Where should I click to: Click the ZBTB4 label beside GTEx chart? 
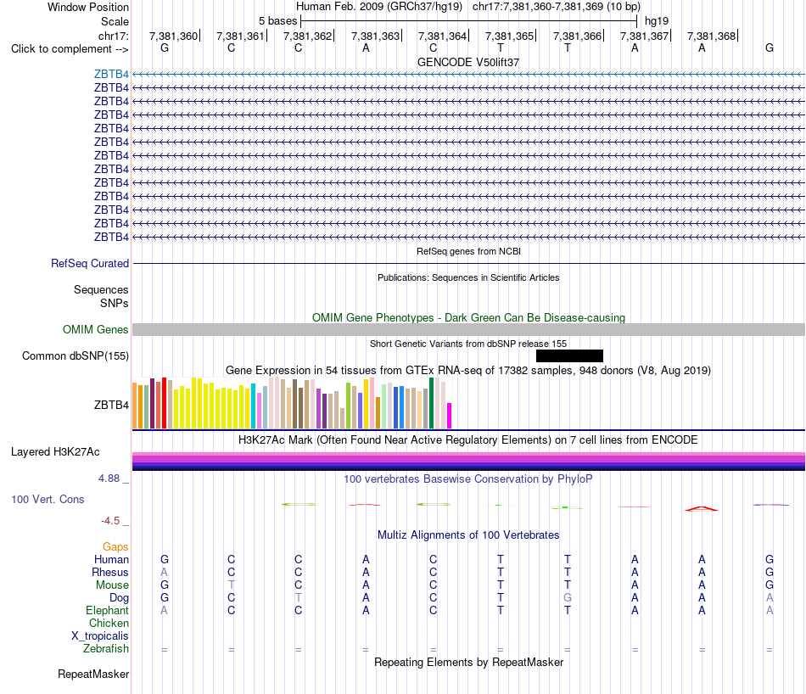click(111, 405)
